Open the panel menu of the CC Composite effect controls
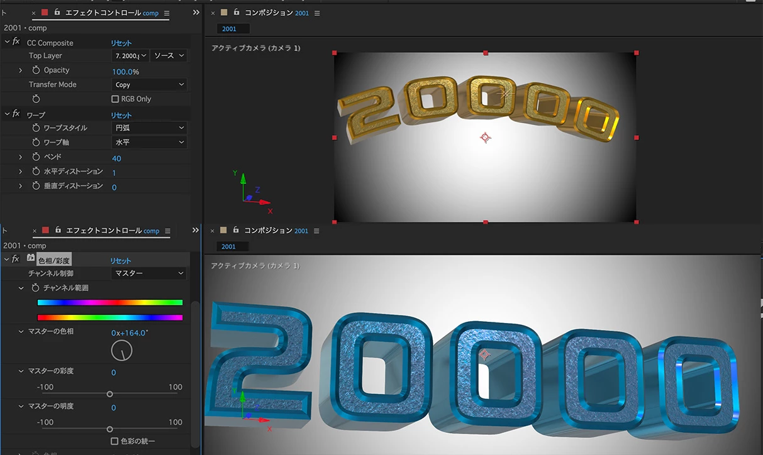 166,13
